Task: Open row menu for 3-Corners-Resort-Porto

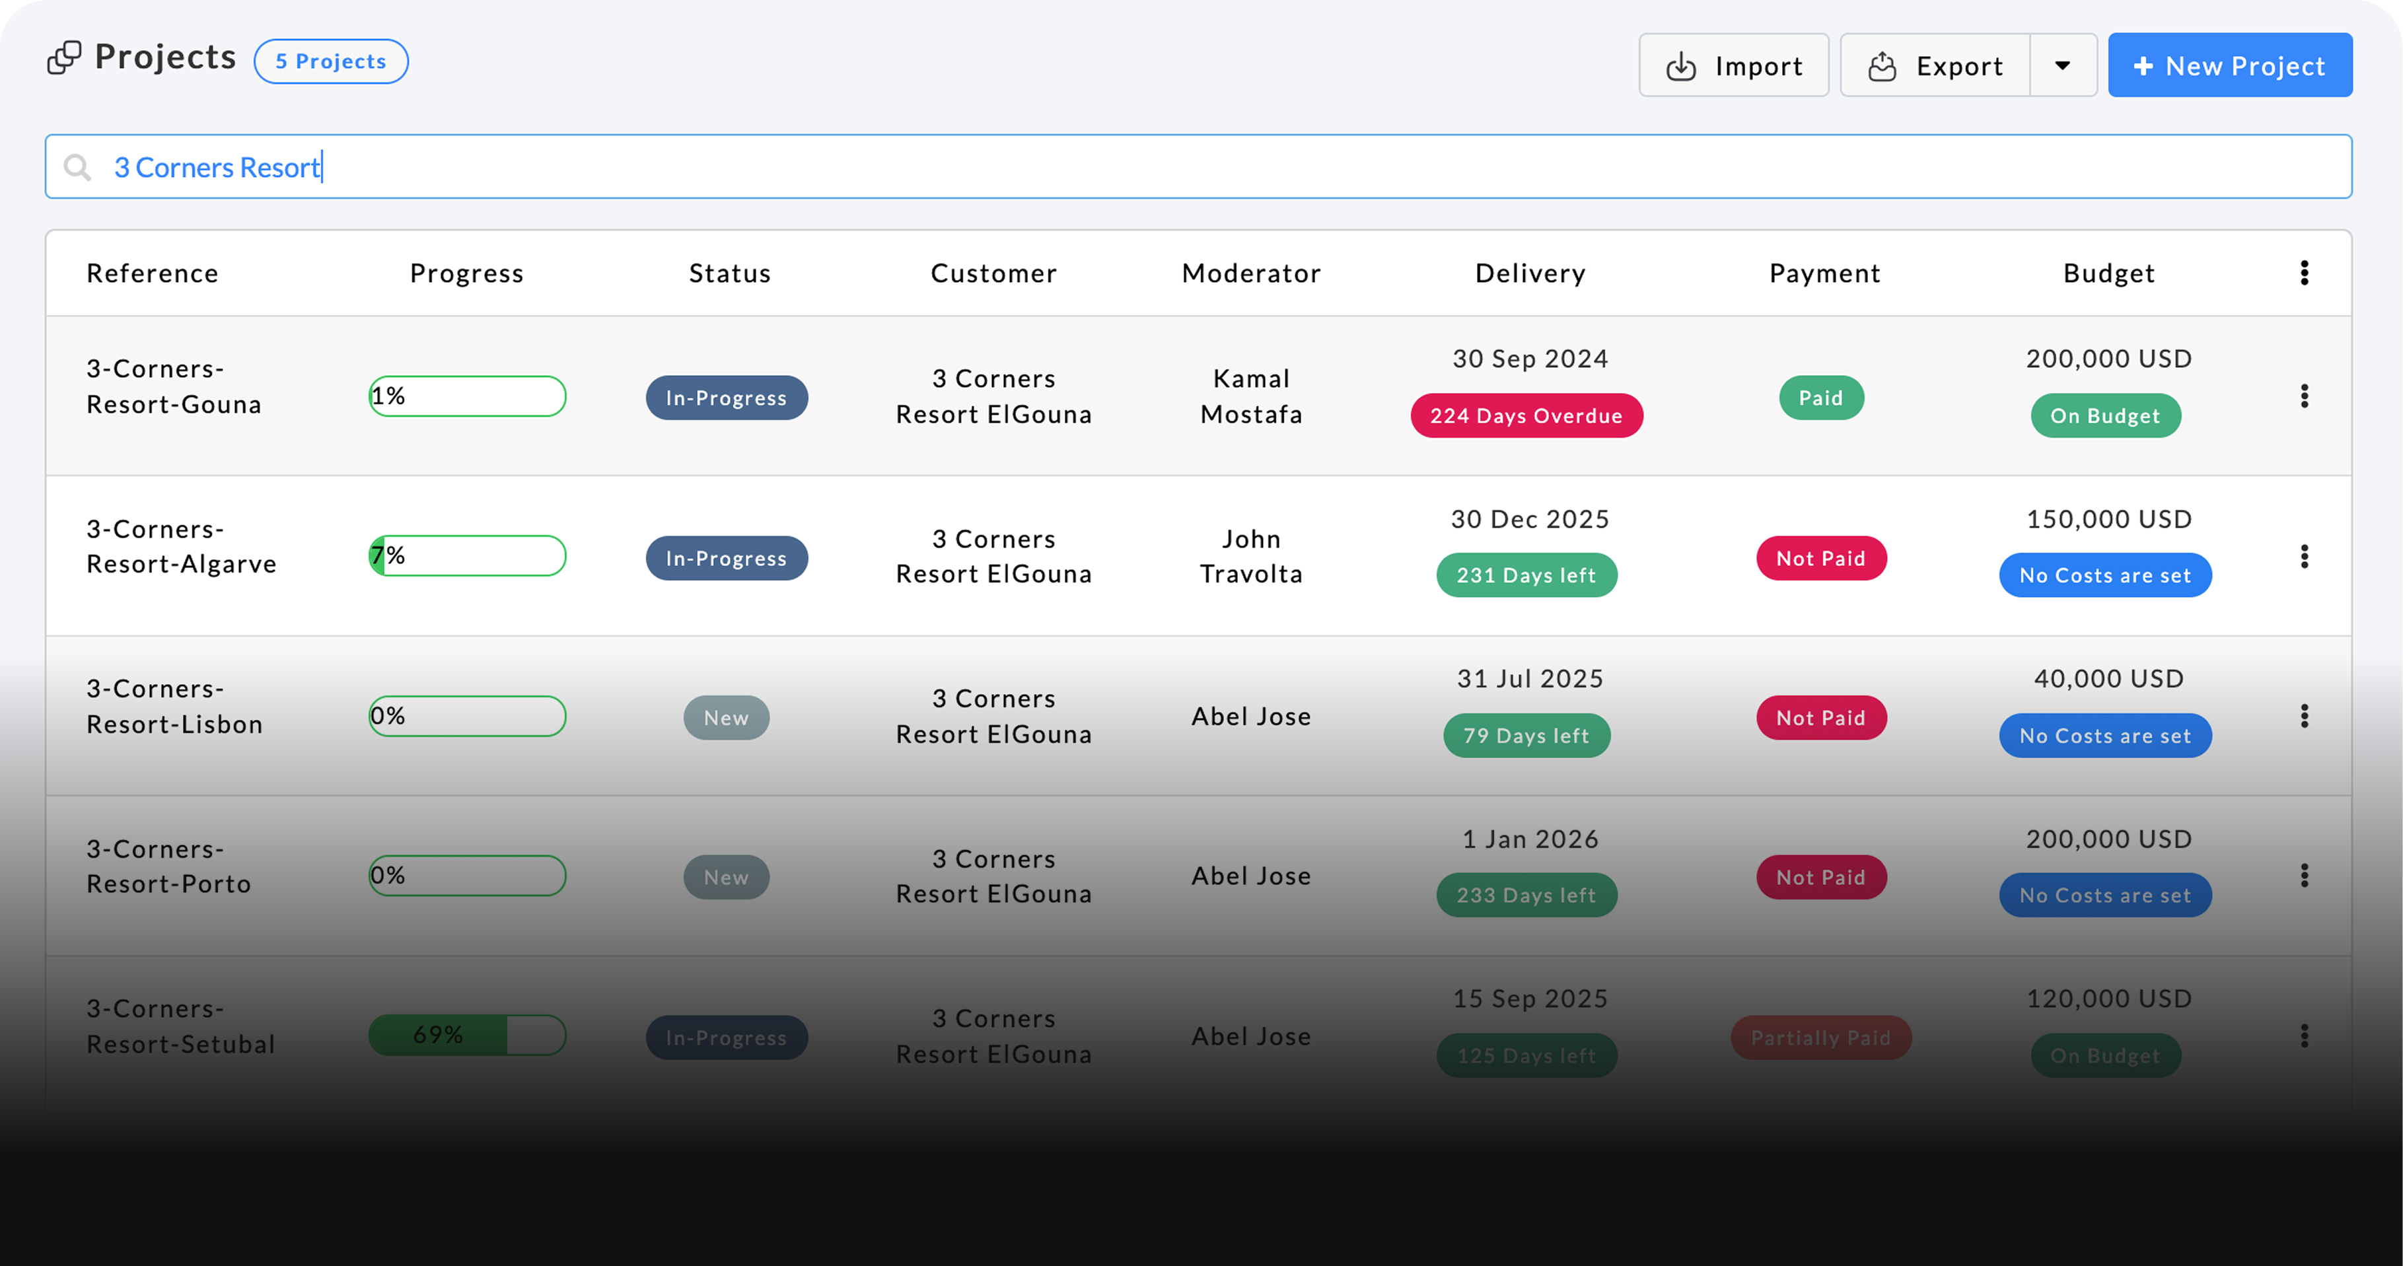Action: pos(2304,876)
